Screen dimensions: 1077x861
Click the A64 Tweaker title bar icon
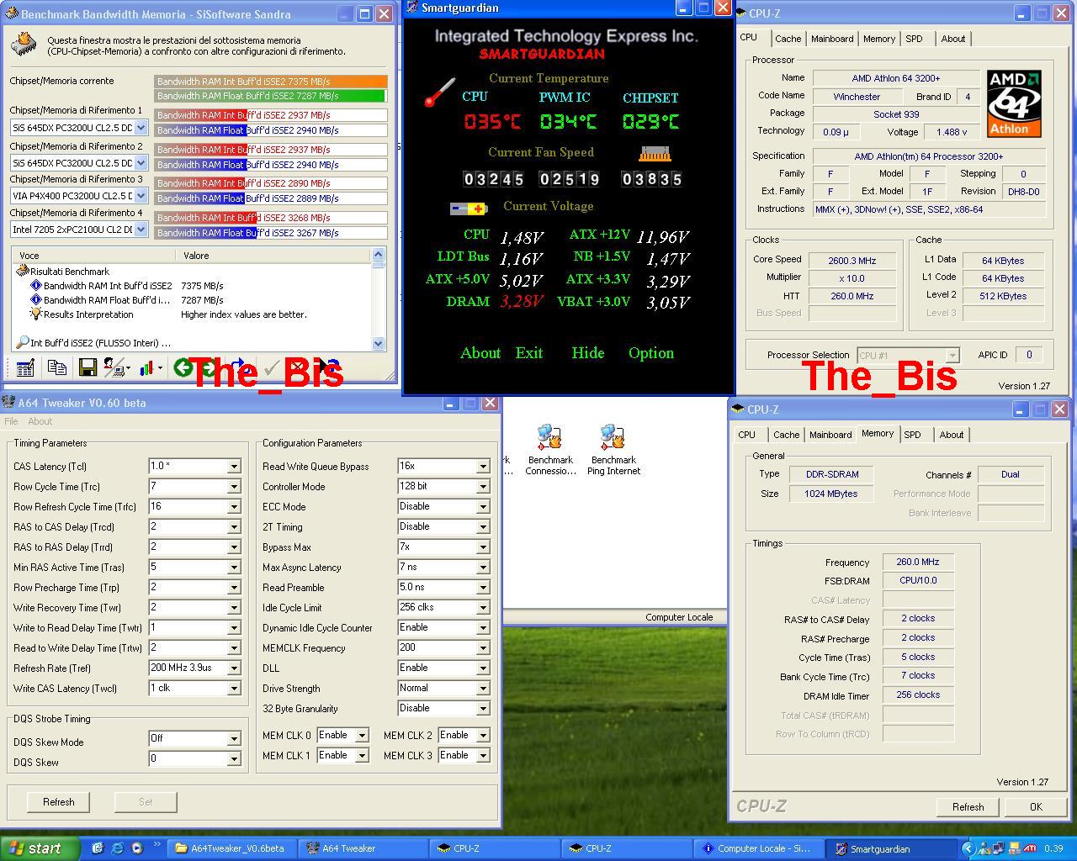point(8,403)
